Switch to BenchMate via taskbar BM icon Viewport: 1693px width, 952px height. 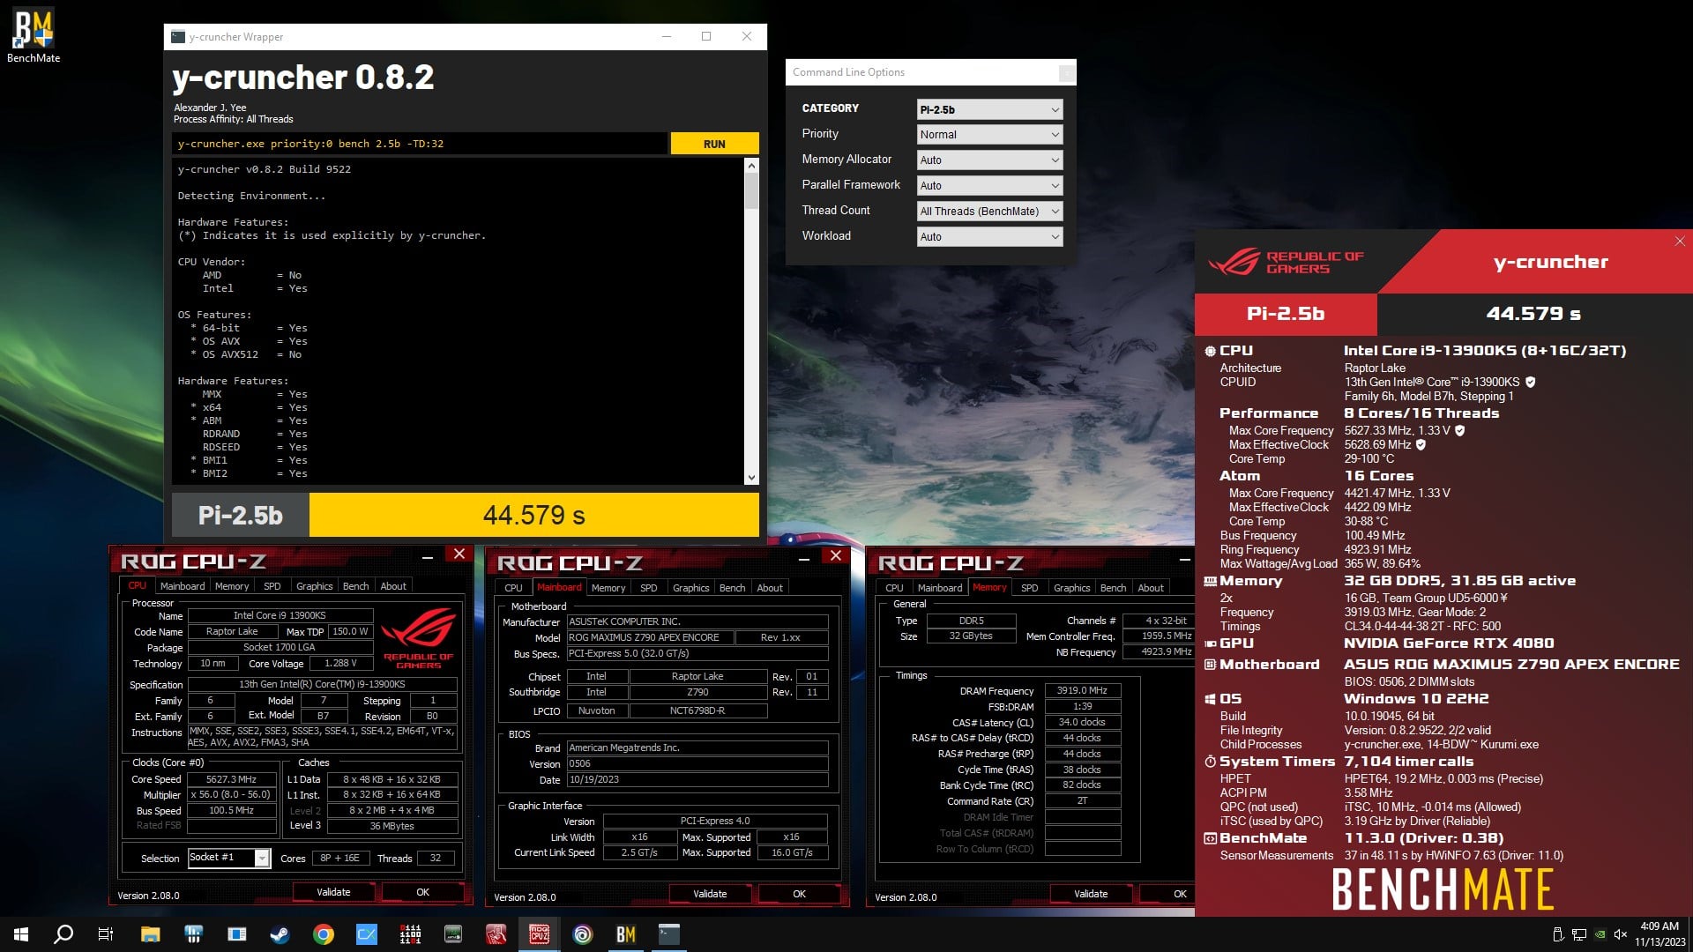[x=626, y=934]
